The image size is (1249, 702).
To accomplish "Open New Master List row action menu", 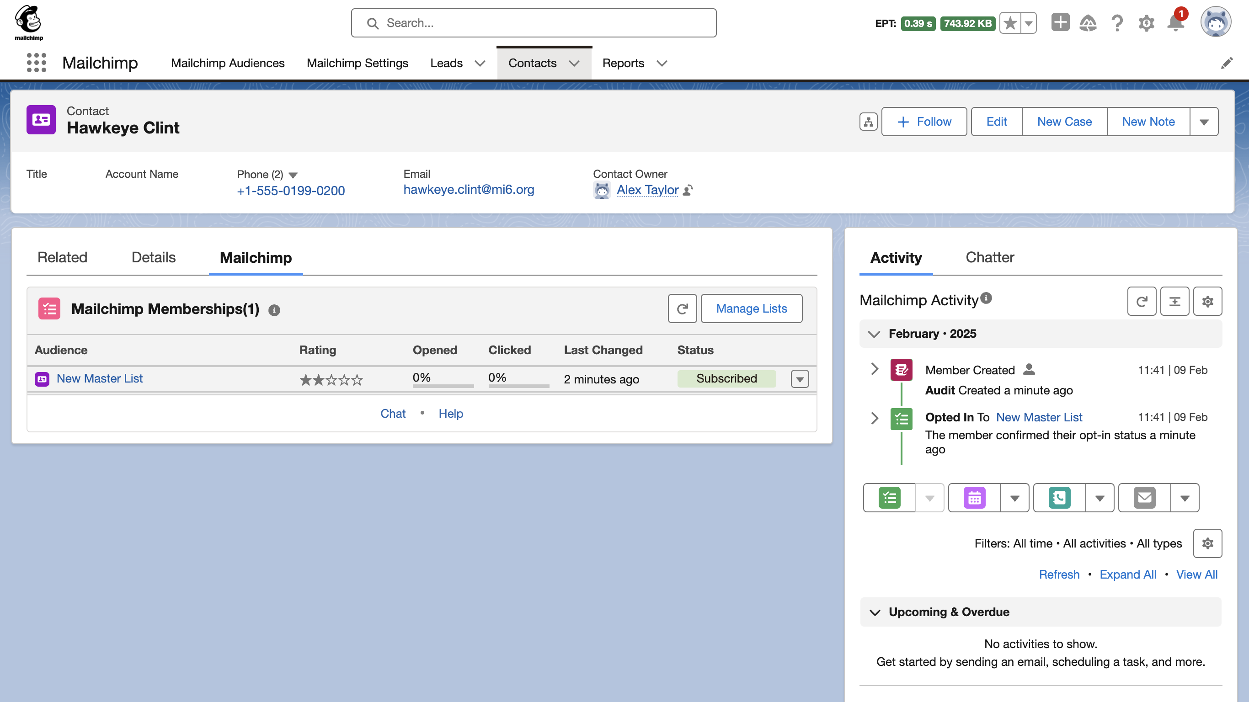I will tap(800, 378).
